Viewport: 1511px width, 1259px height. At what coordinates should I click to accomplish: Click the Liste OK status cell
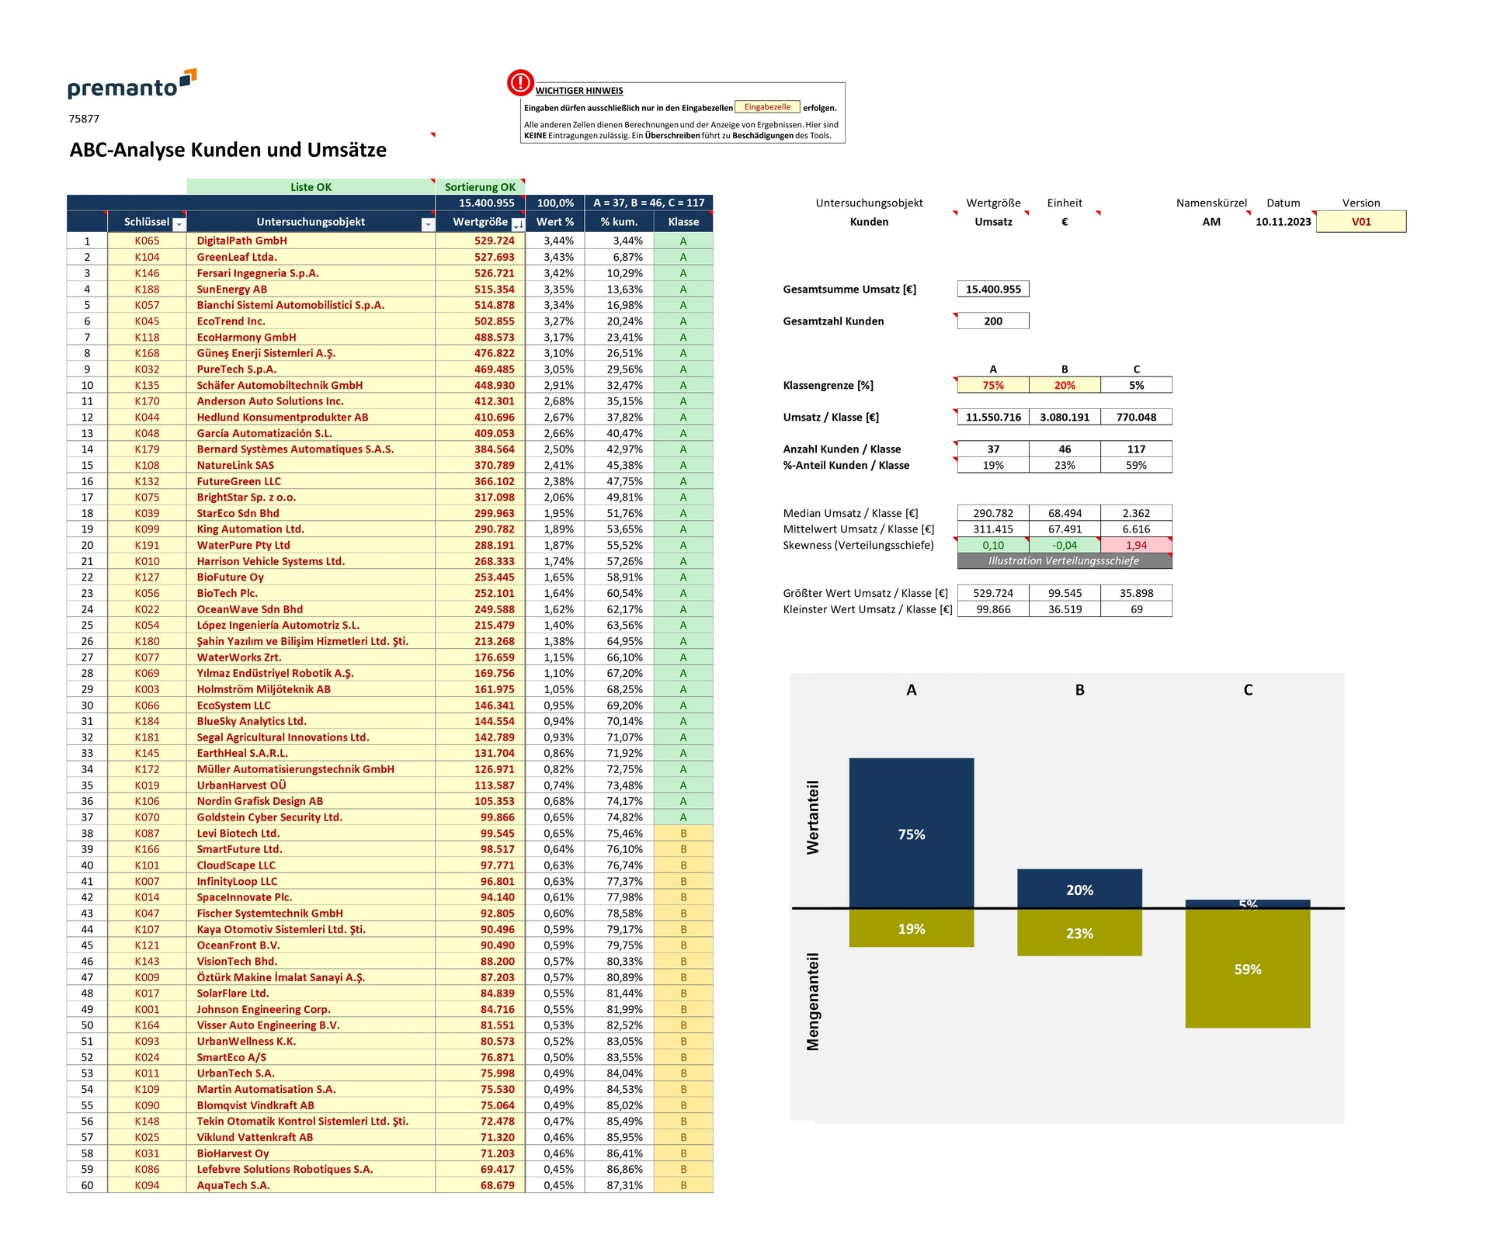click(311, 187)
